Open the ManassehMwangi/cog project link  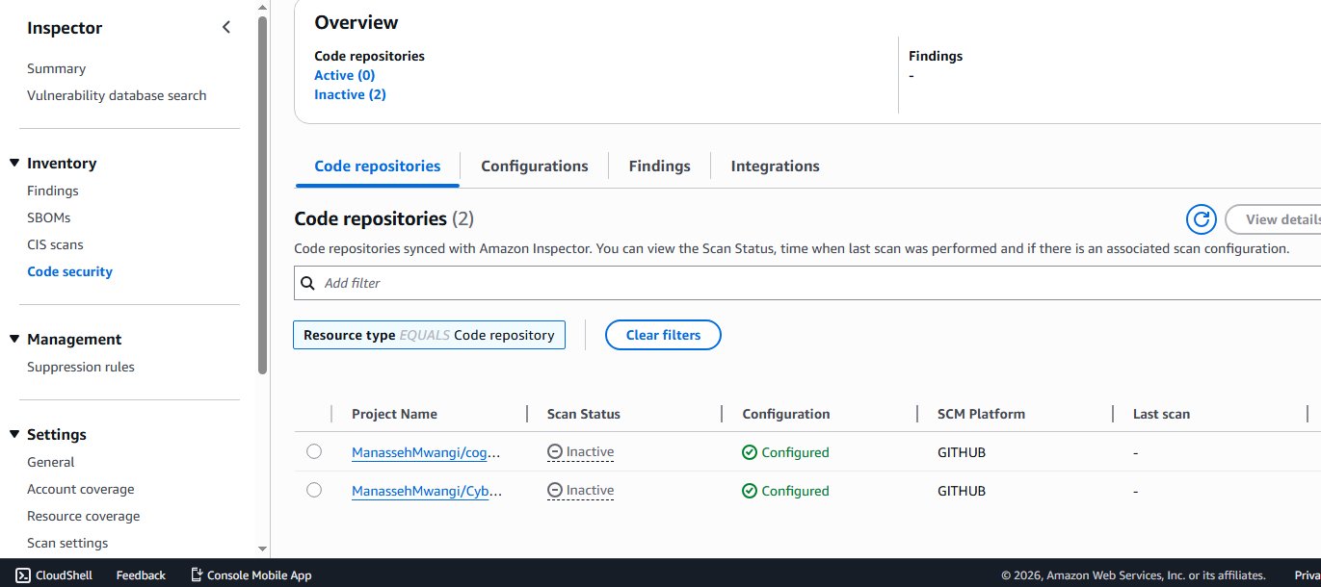(426, 452)
